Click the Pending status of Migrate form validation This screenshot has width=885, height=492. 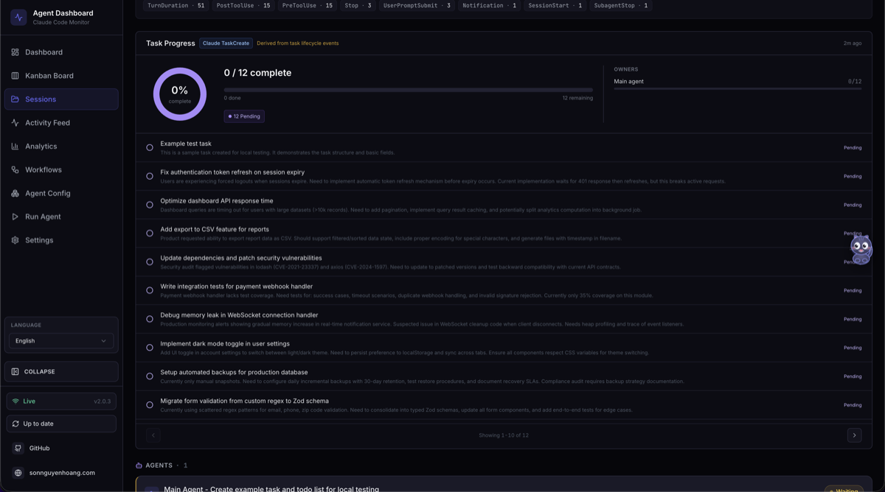point(853,405)
